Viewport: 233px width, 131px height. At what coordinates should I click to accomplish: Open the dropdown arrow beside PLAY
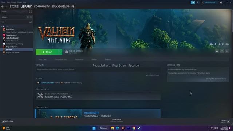pyautogui.click(x=61, y=52)
